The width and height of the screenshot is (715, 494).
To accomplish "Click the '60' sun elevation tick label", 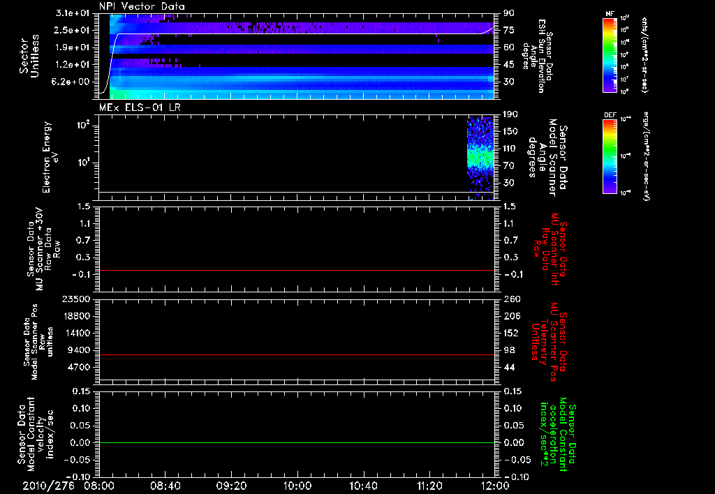I will click(x=509, y=47).
